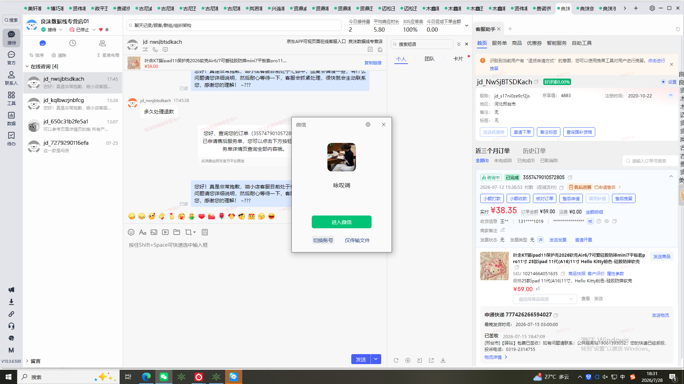Screen dimensions: 684x384
Task: Insert an image via picture icon
Action: 154,232
